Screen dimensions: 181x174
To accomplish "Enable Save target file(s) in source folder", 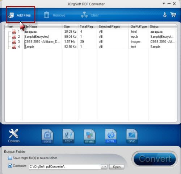I will point(10,158).
